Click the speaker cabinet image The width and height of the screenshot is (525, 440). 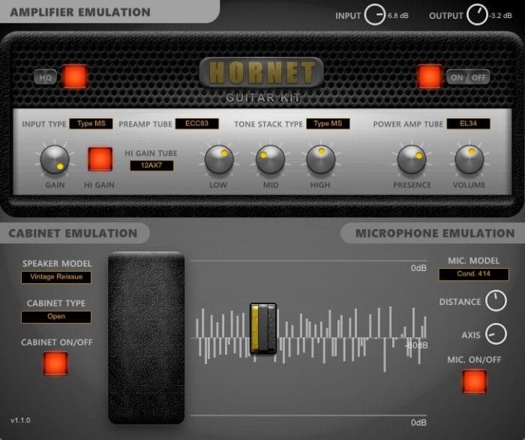coord(146,338)
